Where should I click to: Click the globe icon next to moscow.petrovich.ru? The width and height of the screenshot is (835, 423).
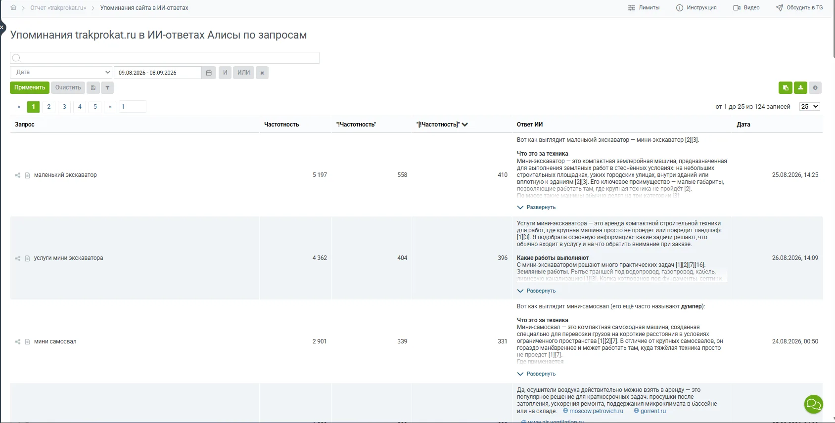(565, 411)
